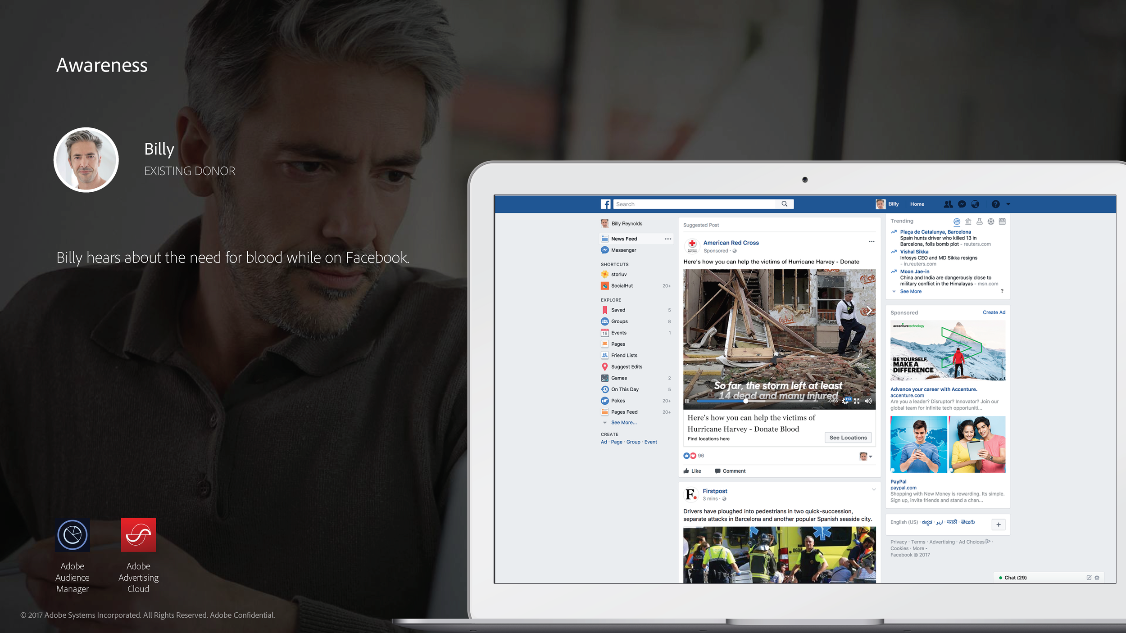
Task: Select News Feed in left sidebar
Action: point(624,239)
